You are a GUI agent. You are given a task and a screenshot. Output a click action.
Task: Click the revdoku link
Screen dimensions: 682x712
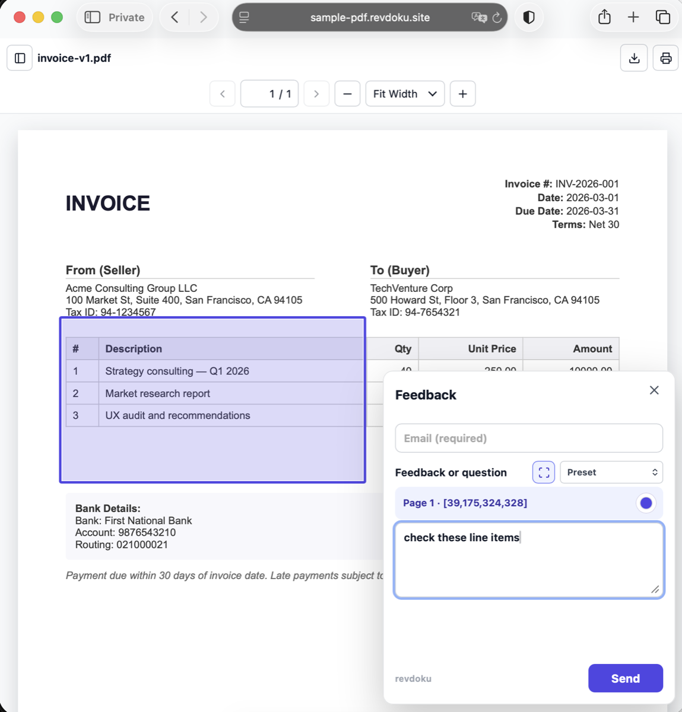click(413, 679)
